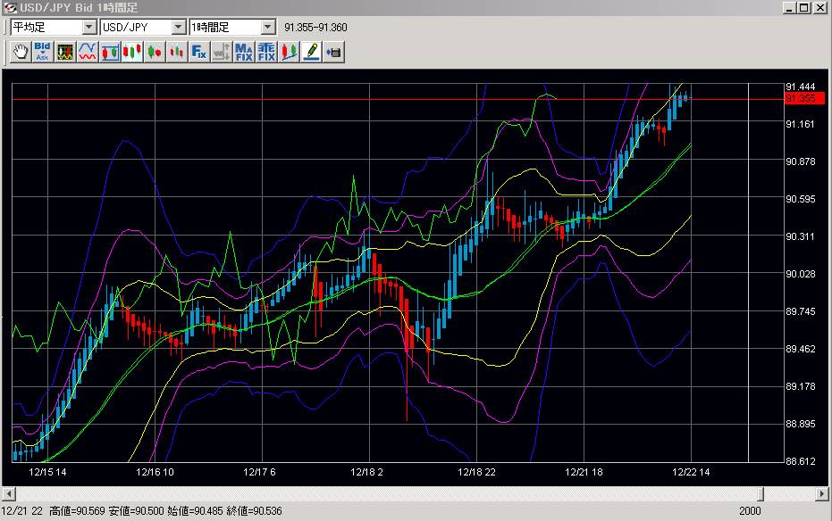Click the 12/16 10 time axis label
The image size is (832, 521).
[155, 472]
